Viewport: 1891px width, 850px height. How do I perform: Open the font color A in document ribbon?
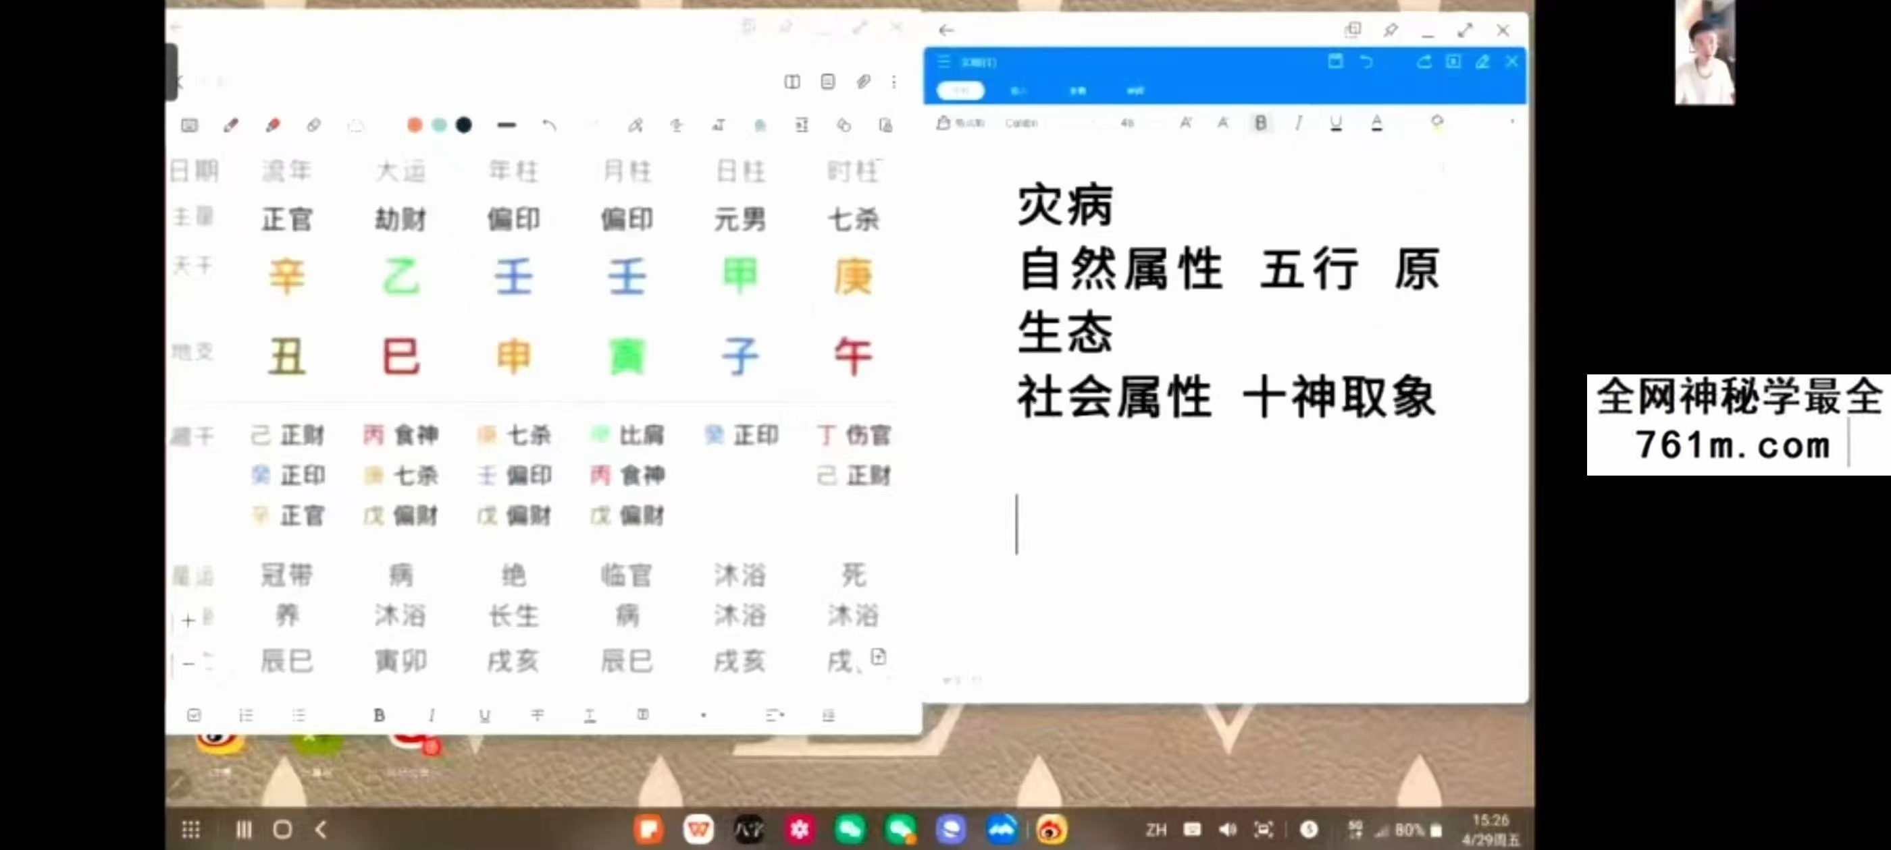tap(1376, 123)
